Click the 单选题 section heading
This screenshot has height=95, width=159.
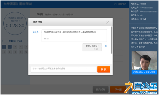point(40,15)
